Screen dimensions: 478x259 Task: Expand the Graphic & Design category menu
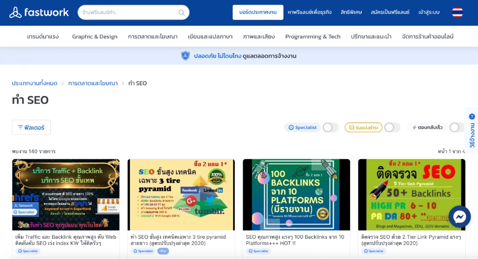pyautogui.click(x=95, y=37)
